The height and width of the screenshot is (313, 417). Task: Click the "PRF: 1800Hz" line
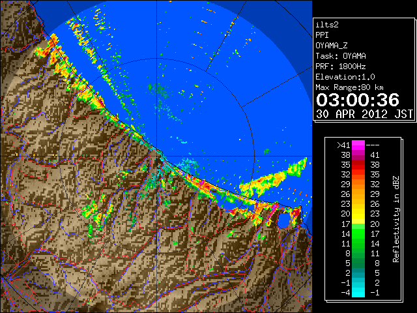click(341, 67)
